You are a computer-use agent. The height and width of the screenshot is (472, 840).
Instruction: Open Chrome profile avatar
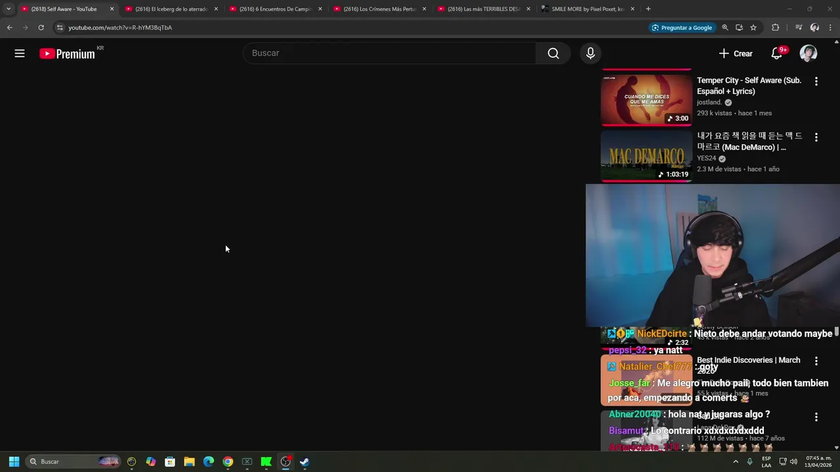coord(814,28)
